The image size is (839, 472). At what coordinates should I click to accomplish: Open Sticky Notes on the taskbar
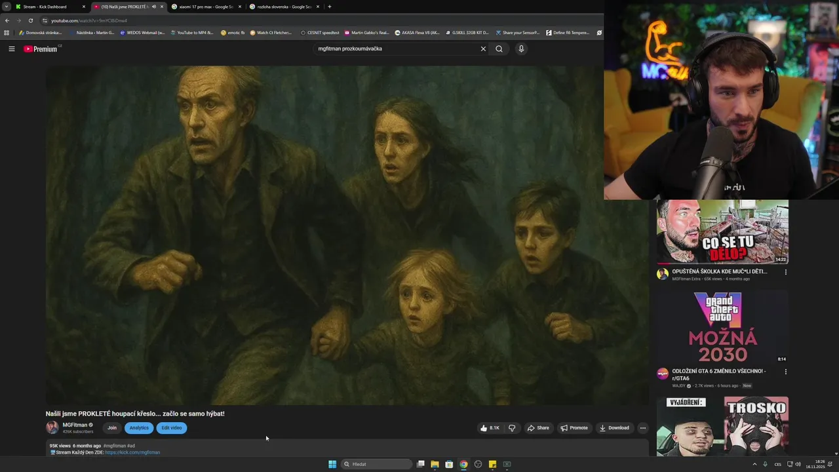[x=492, y=464]
